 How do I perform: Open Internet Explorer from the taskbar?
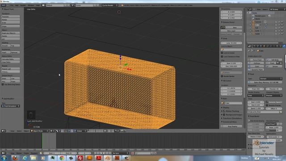tap(25, 158)
